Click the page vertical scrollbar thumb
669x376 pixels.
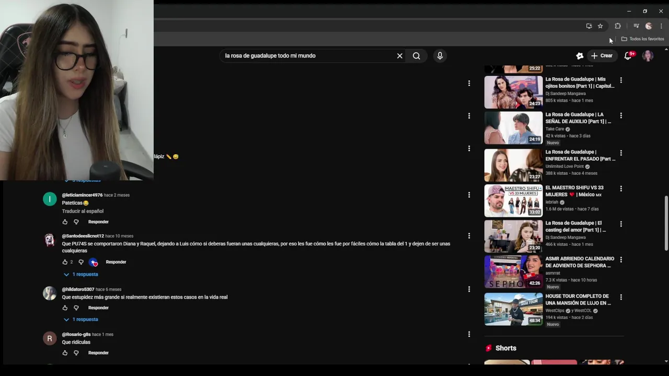(666, 223)
